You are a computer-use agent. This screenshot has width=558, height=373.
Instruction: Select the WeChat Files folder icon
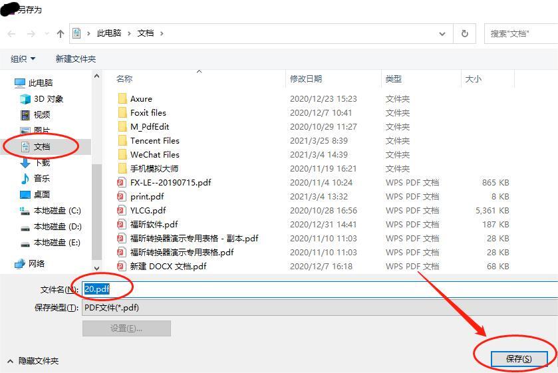click(x=122, y=154)
